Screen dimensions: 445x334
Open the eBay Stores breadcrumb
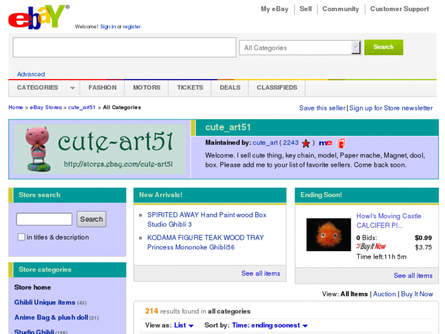pos(46,107)
